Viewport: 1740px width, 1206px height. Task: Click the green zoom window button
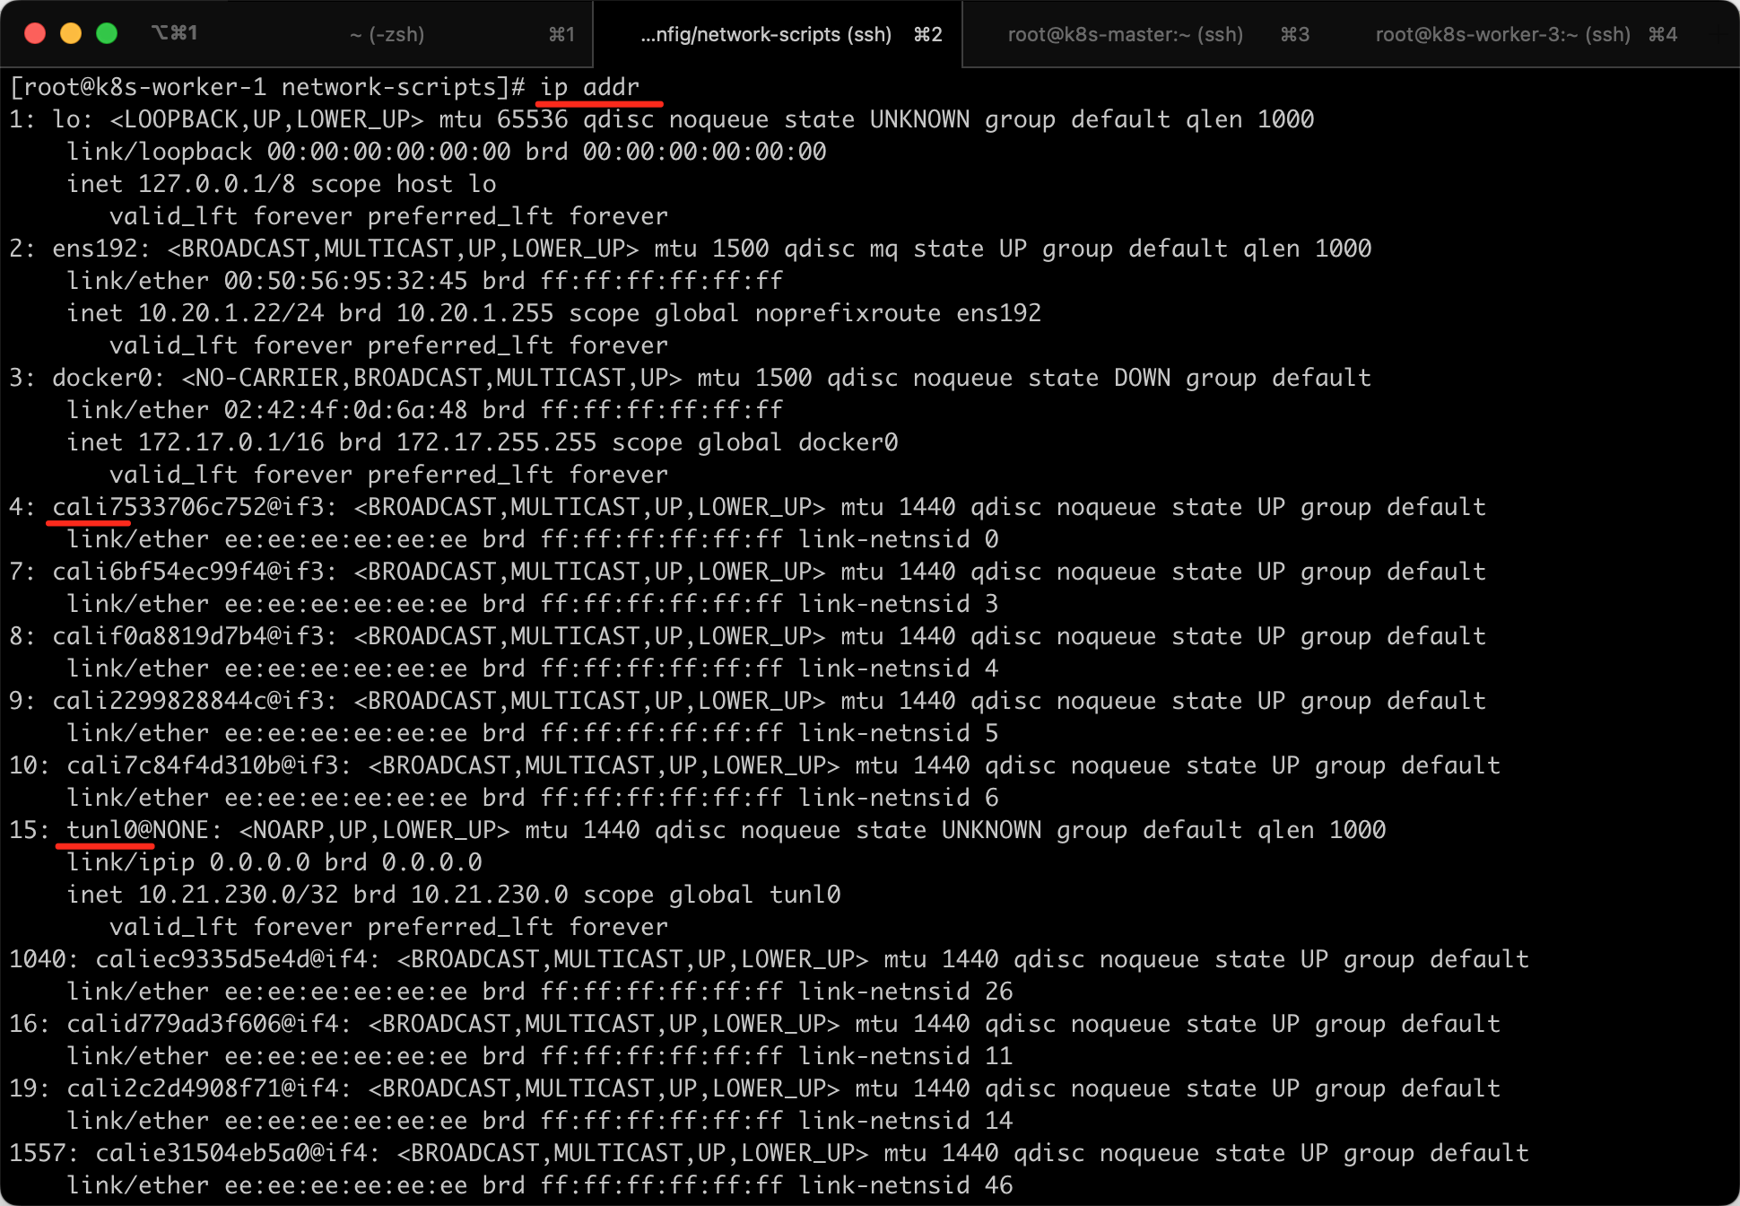[x=107, y=33]
